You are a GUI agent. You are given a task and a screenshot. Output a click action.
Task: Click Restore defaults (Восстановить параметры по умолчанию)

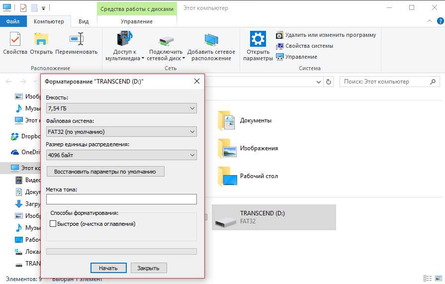105,172
